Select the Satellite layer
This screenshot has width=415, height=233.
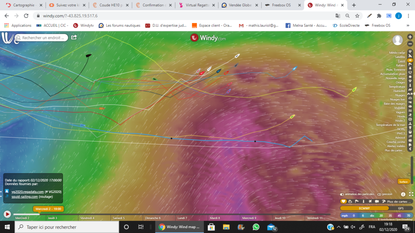click(x=400, y=57)
